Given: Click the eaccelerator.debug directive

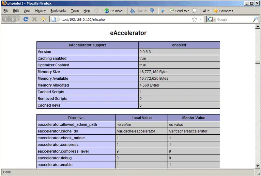Looking at the screenshot, I should [54, 158].
